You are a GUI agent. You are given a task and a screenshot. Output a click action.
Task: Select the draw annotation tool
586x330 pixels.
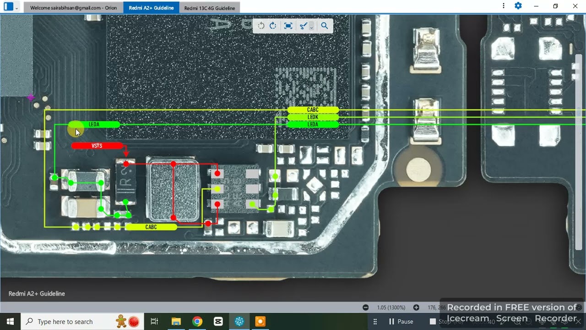[x=303, y=26]
